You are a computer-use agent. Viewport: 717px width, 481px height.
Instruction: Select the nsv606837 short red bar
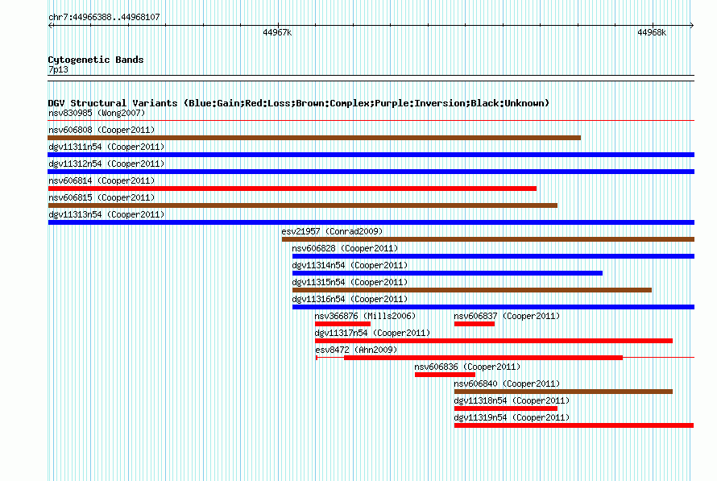point(475,324)
